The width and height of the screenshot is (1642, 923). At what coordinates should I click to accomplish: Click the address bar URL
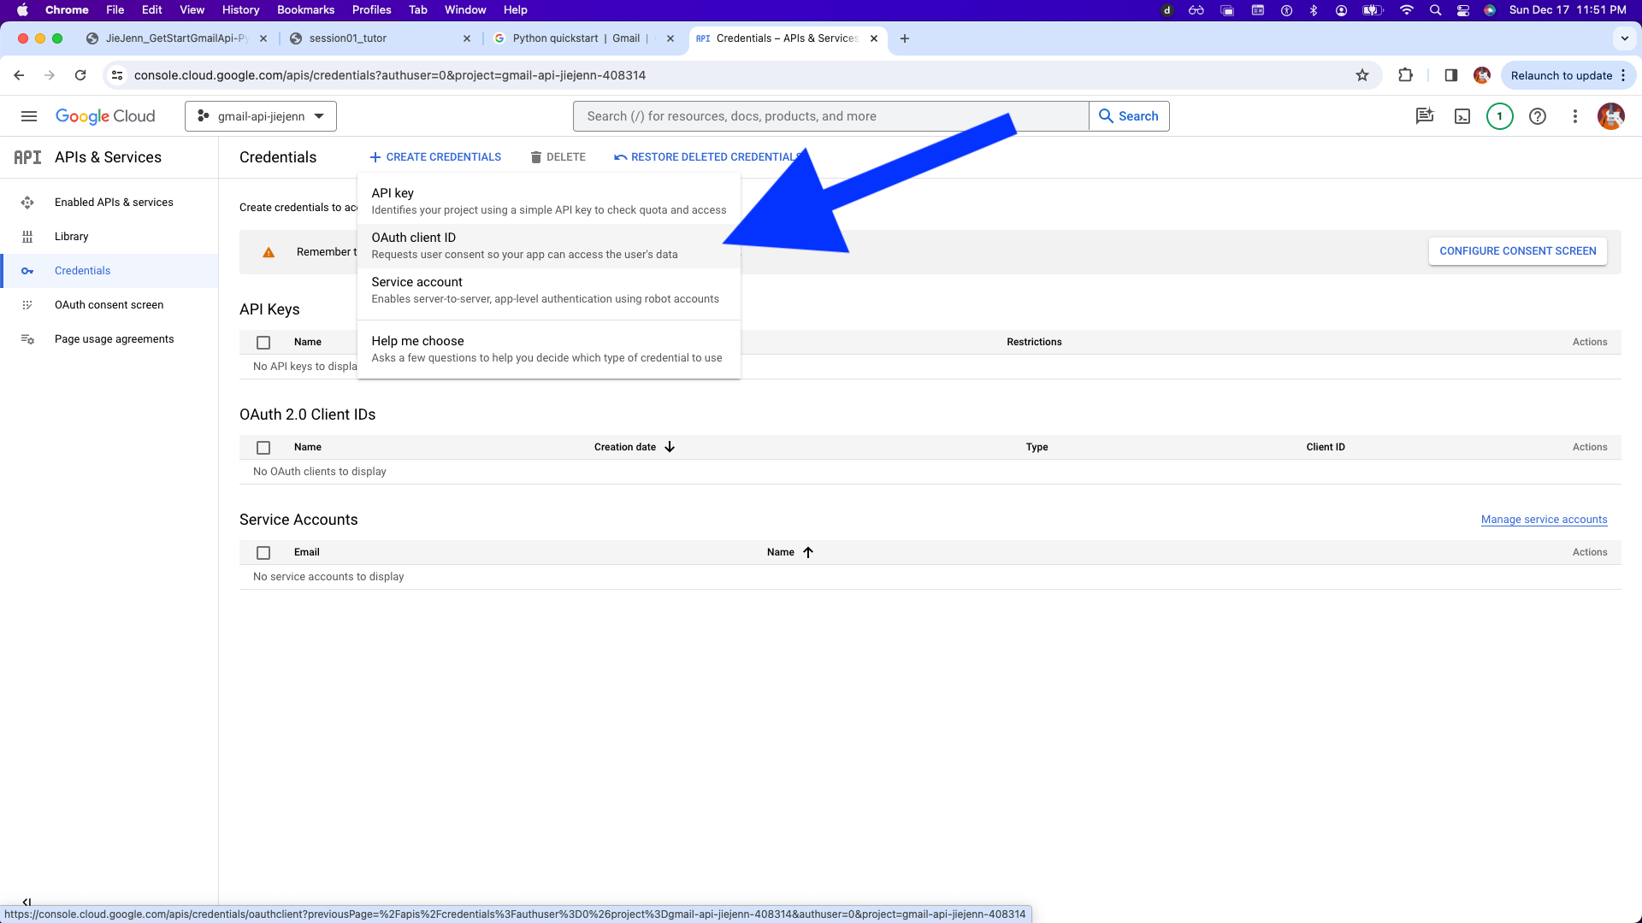(390, 75)
